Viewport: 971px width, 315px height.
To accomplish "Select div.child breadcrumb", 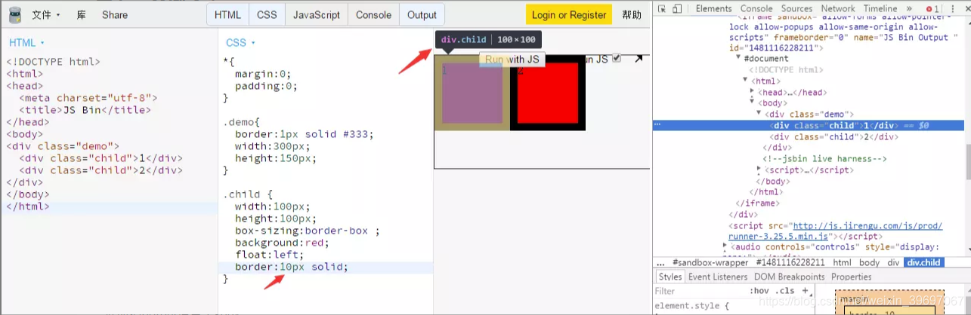I will (x=923, y=263).
